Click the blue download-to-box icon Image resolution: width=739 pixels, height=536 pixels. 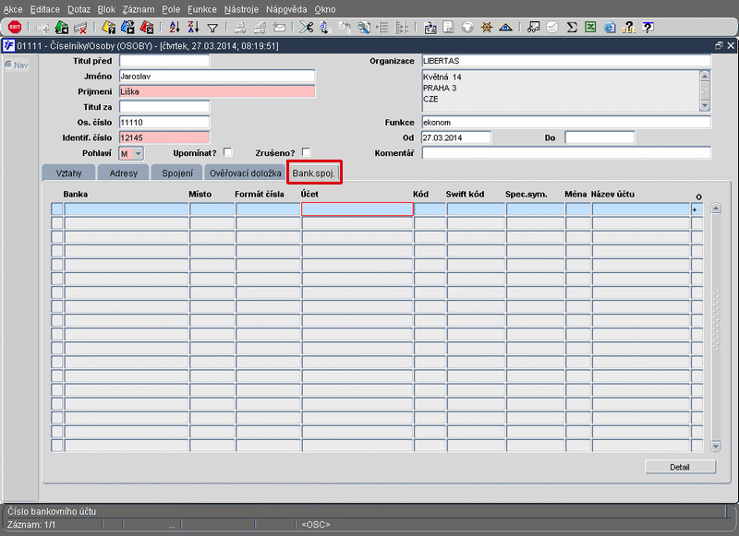coord(430,28)
